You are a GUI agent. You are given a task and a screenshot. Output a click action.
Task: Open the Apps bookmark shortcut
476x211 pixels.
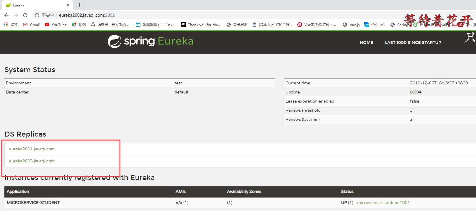coord(11,25)
